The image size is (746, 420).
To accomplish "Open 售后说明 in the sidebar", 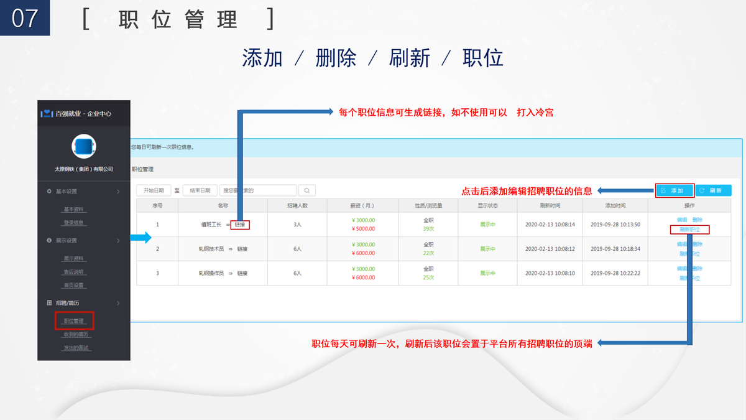I will click(73, 272).
